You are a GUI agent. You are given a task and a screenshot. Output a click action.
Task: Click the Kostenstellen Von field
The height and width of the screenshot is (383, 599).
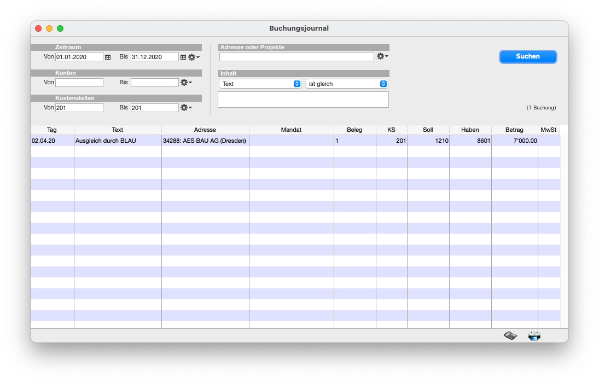(79, 108)
